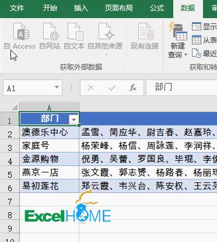Select the 数据 tab

tap(188, 8)
